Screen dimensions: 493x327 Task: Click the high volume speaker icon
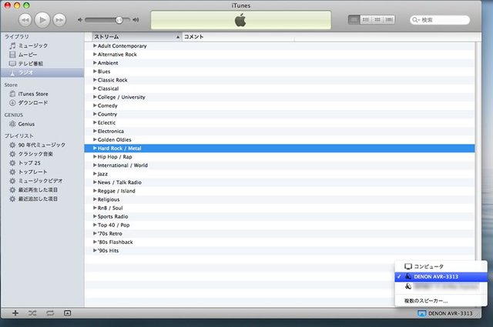point(136,20)
